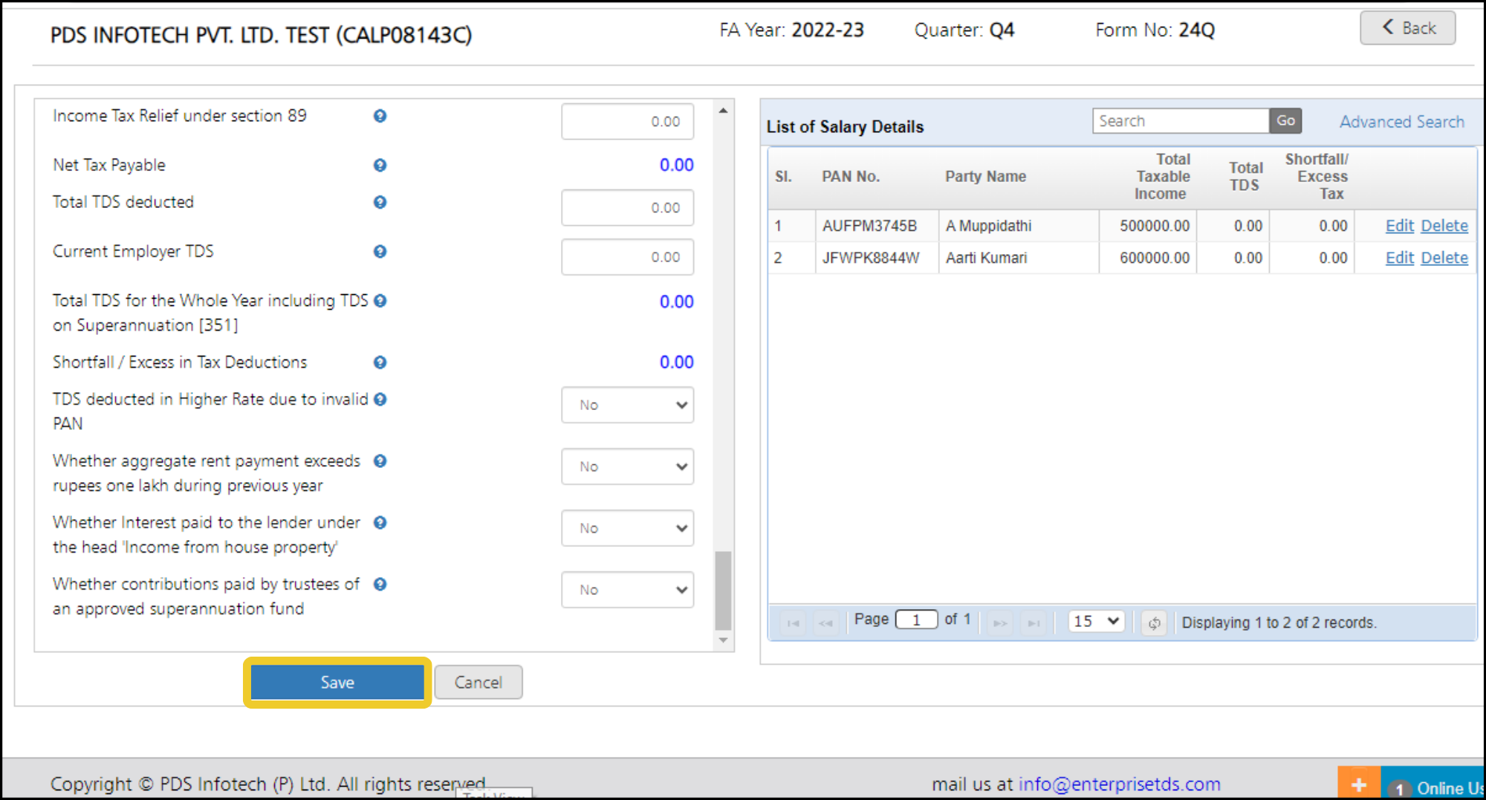Open superannuation fund contributions dropdown
The height and width of the screenshot is (800, 1486).
coord(628,590)
